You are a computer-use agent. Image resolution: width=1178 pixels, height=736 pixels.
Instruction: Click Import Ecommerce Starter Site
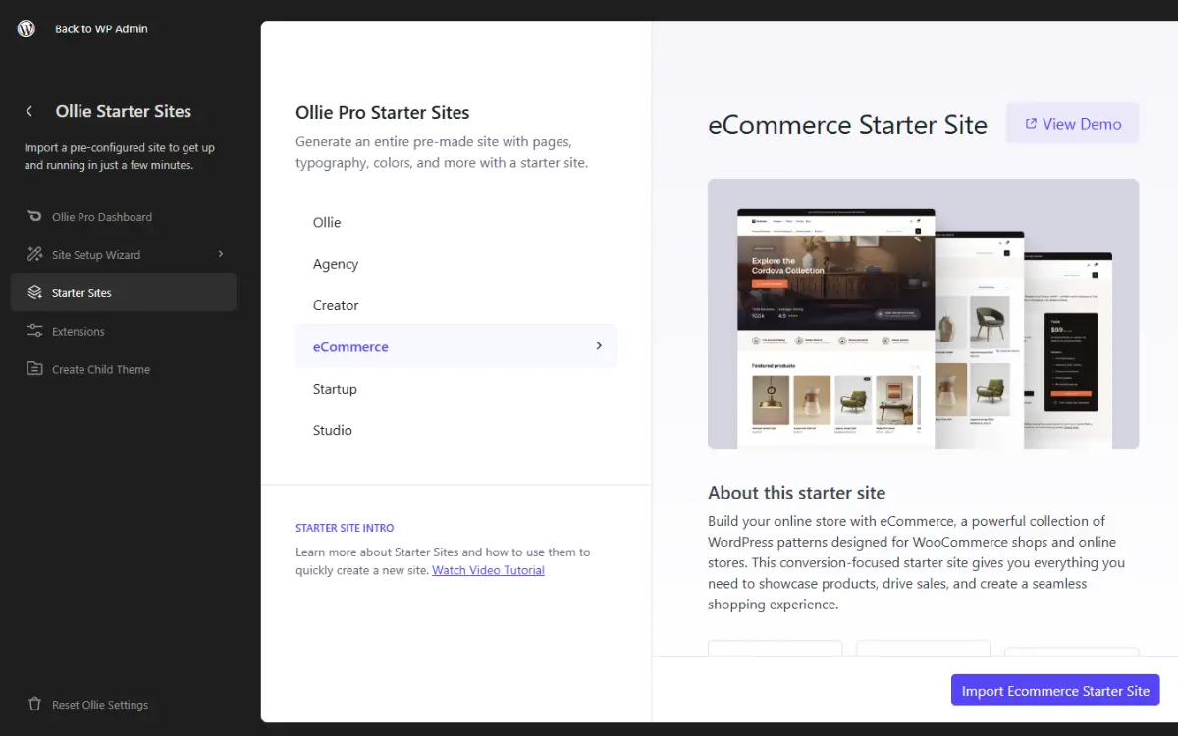1054,690
